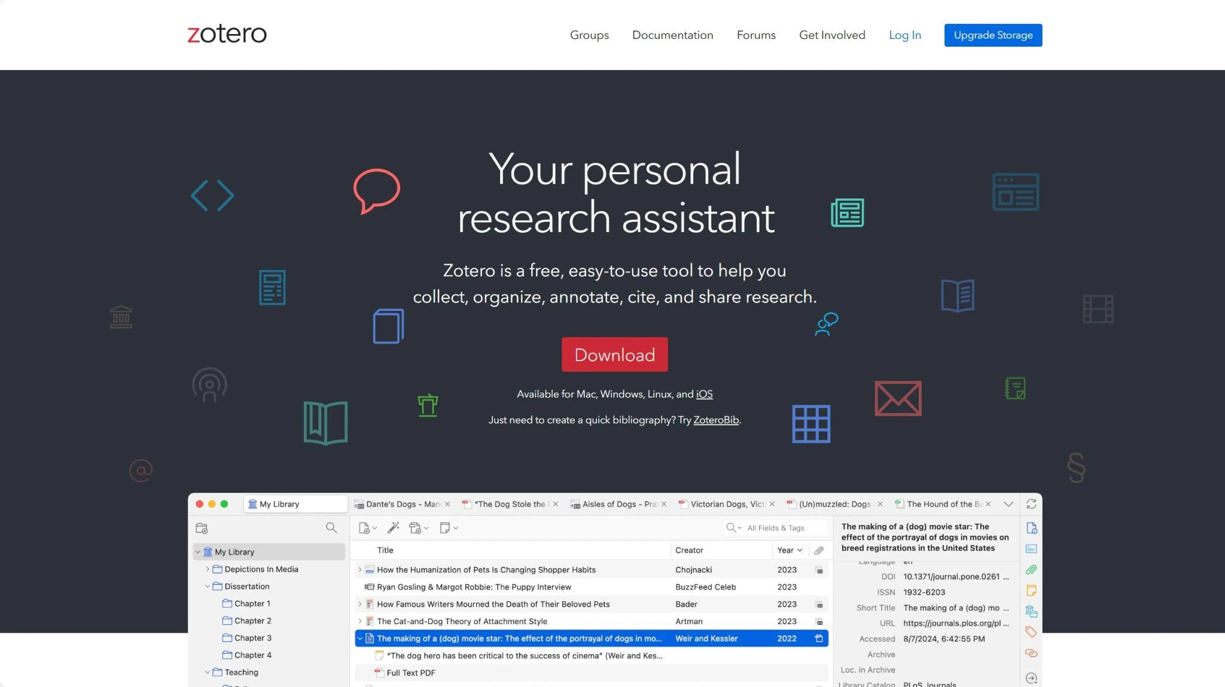Open the Notes section icon in the side pane
This screenshot has height=687, width=1225.
1031,591
